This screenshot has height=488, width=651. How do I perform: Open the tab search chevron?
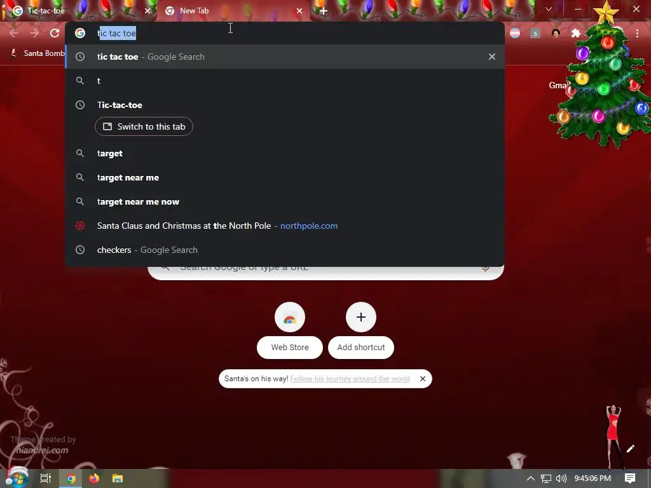pyautogui.click(x=549, y=9)
